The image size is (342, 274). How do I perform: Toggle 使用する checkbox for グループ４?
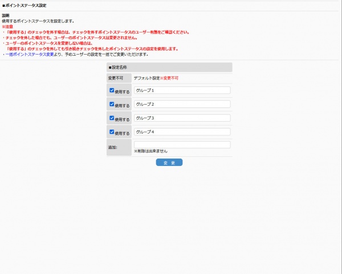tap(112, 131)
